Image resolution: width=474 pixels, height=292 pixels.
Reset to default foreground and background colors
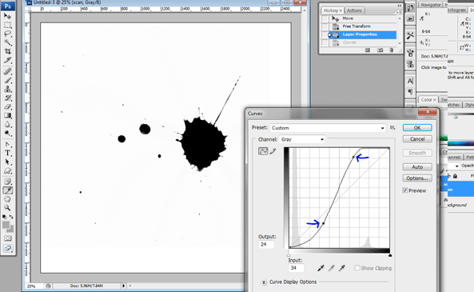pyautogui.click(x=4, y=217)
